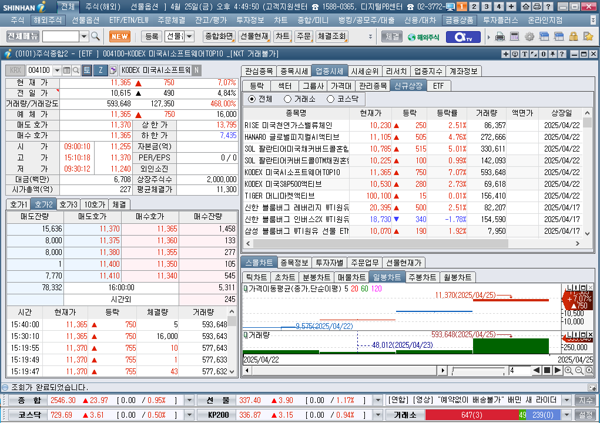Screen dimensions: 600x423
Task: Click the first cascade windows icon in toolbar
Action: 544,36
